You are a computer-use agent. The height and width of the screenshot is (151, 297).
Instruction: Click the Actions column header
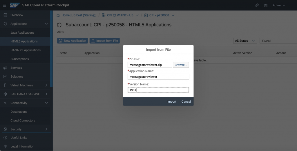pyautogui.click(x=281, y=53)
